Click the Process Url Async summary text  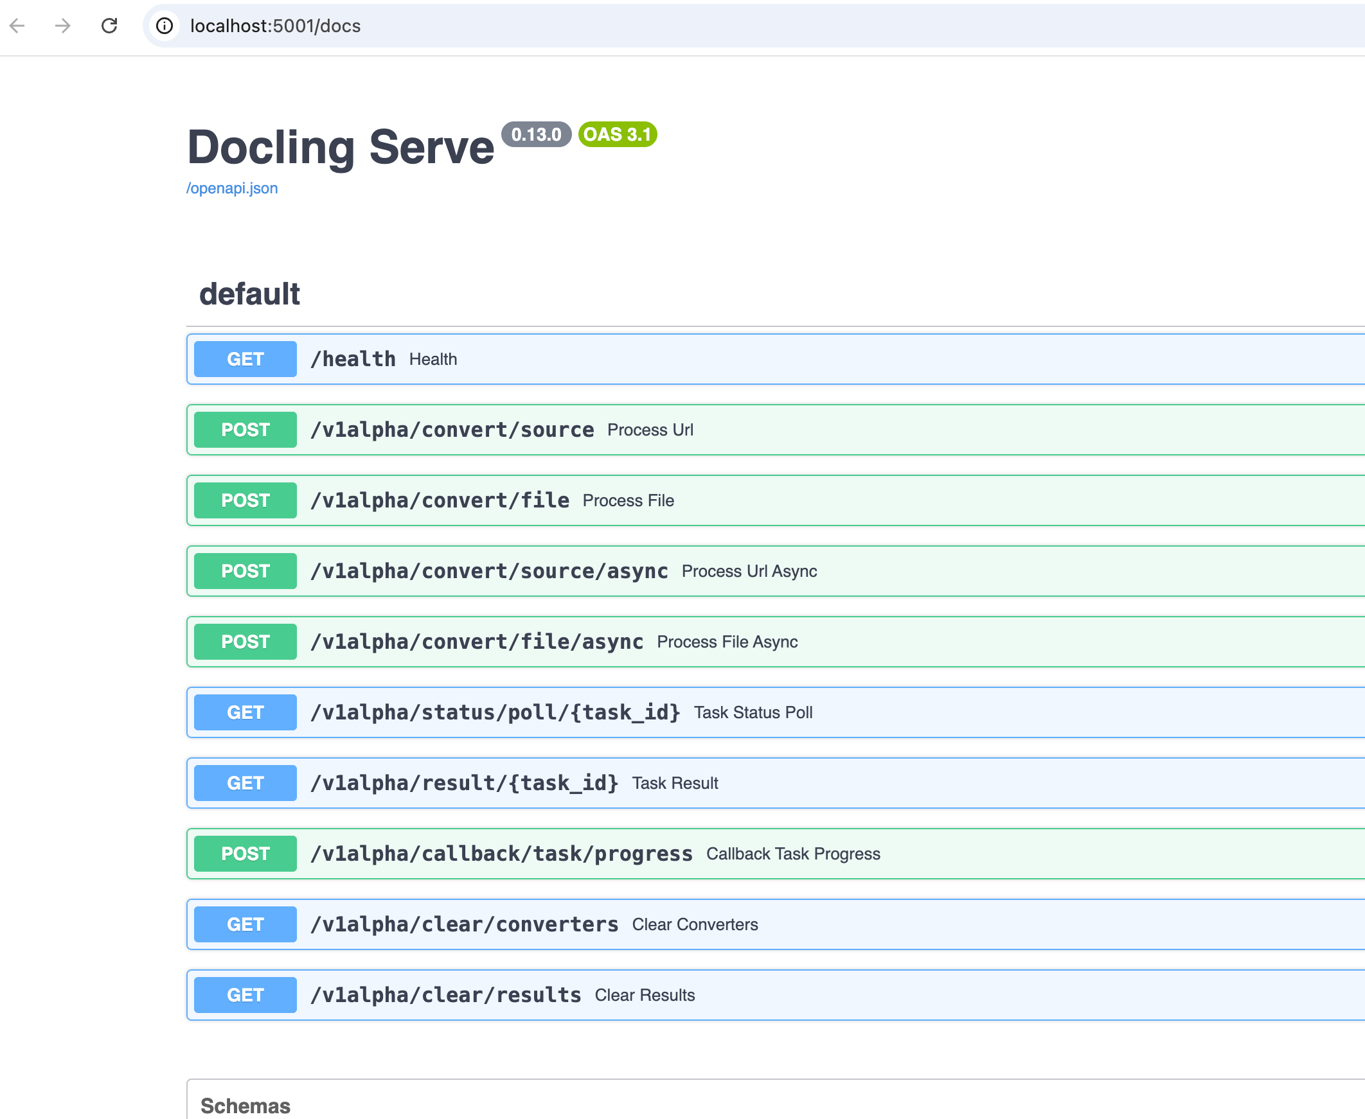[x=749, y=571]
